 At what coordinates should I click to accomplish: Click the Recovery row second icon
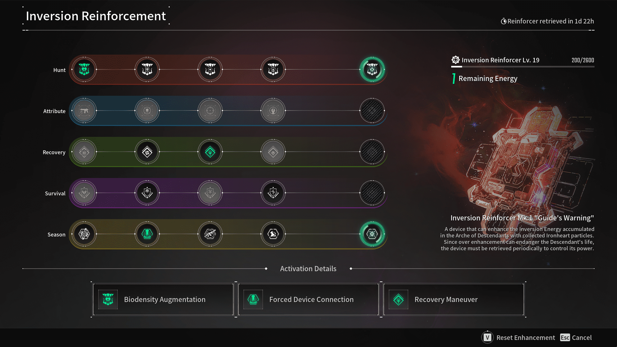click(x=147, y=152)
